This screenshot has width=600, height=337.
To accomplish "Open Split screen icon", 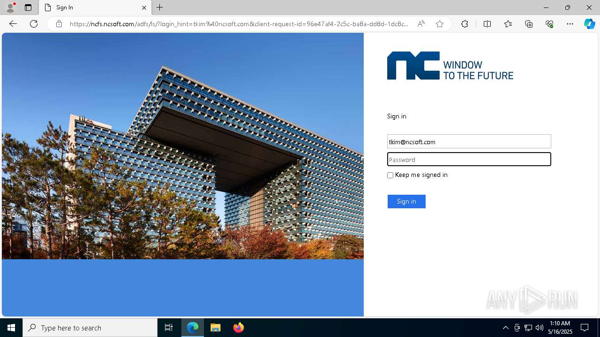I will click(x=487, y=24).
